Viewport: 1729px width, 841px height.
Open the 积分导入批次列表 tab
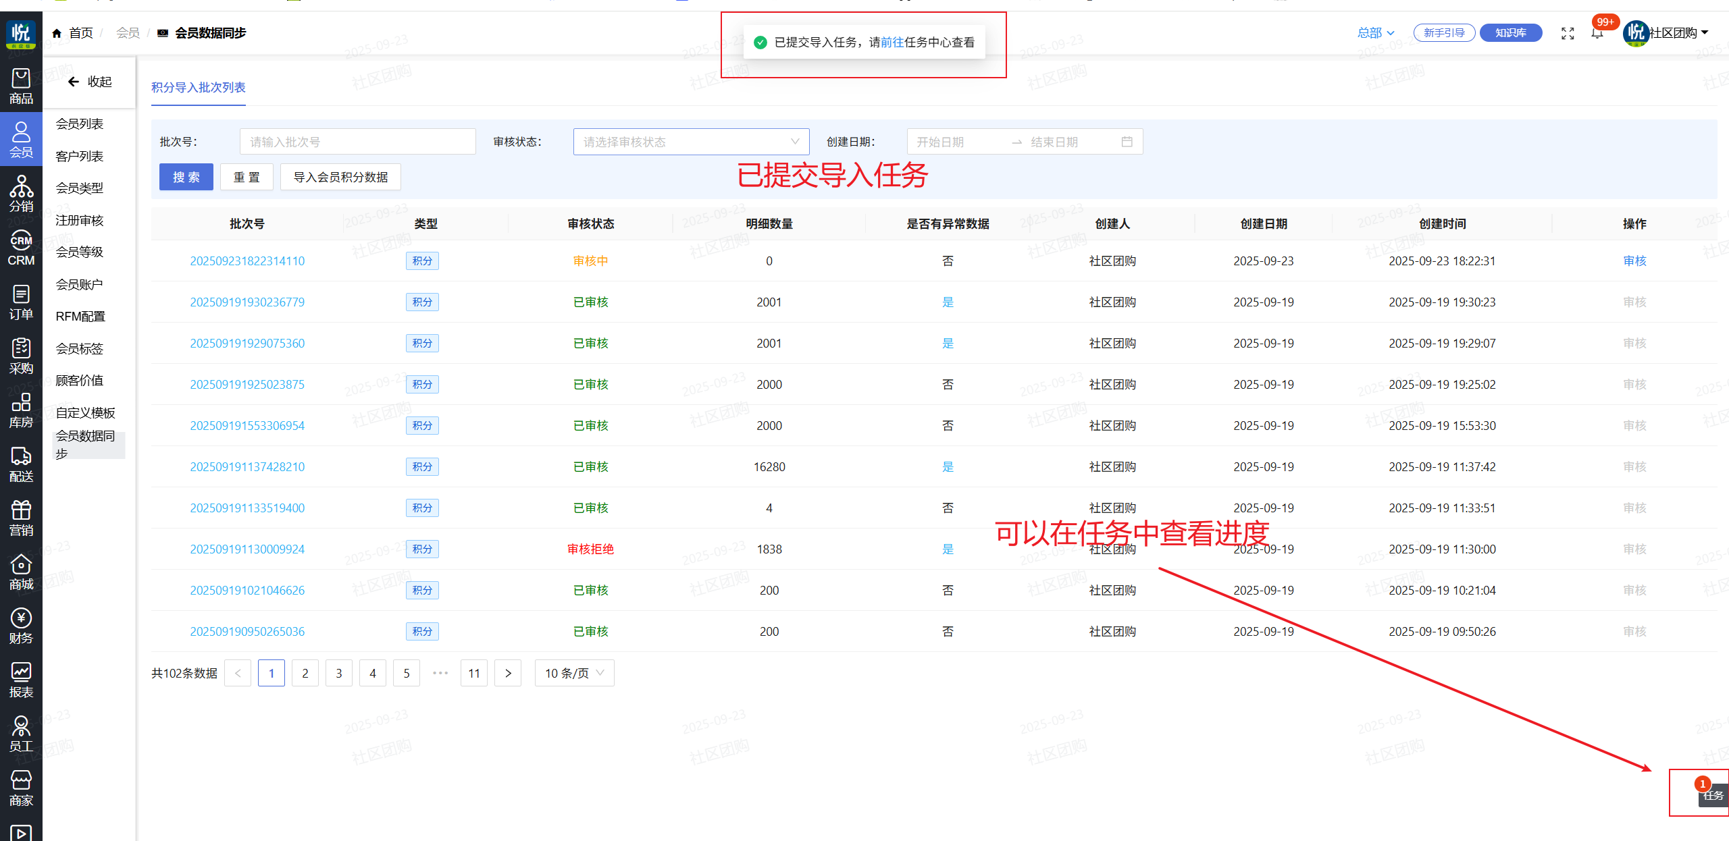(x=198, y=88)
